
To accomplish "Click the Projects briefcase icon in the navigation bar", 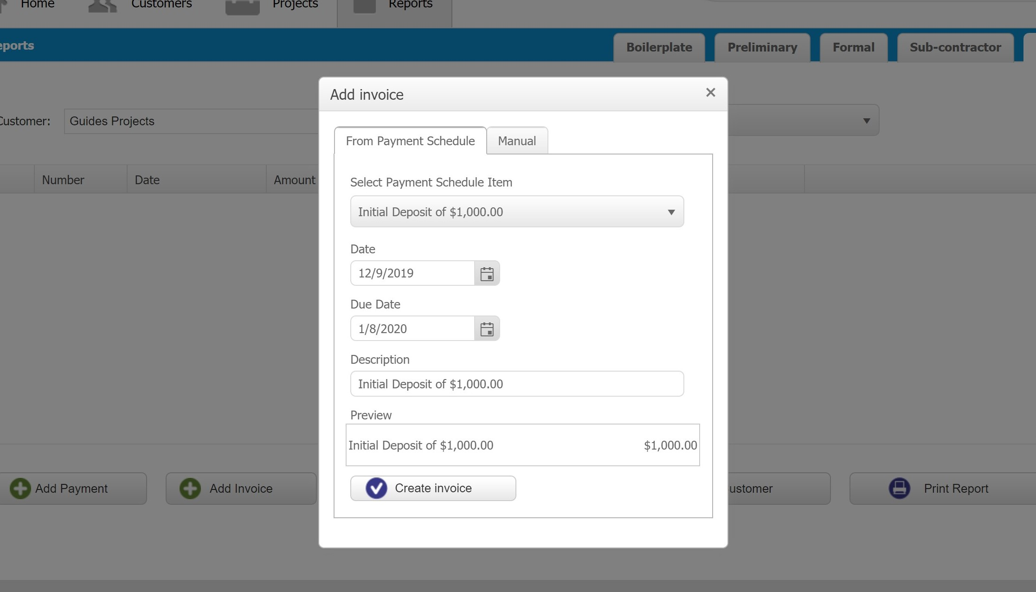I will [242, 6].
